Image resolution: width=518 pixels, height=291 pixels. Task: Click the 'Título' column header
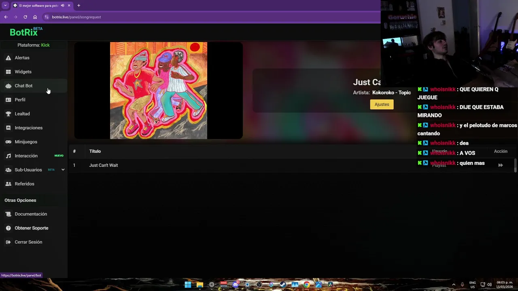(x=95, y=151)
